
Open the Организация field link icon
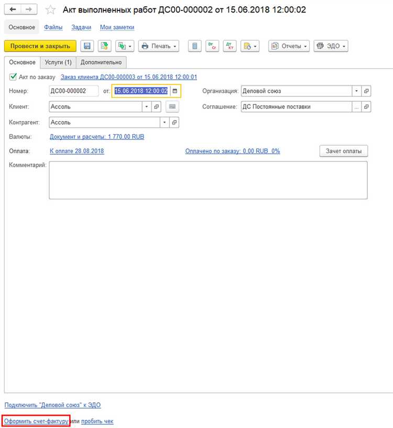(x=366, y=91)
